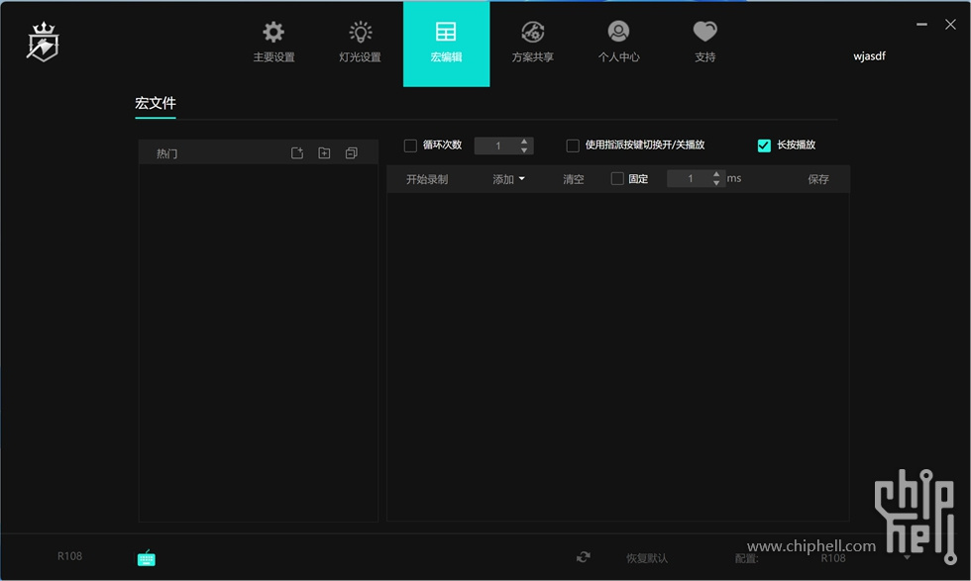
Task: Open the 个人中心 personal center tab
Action: pos(618,43)
